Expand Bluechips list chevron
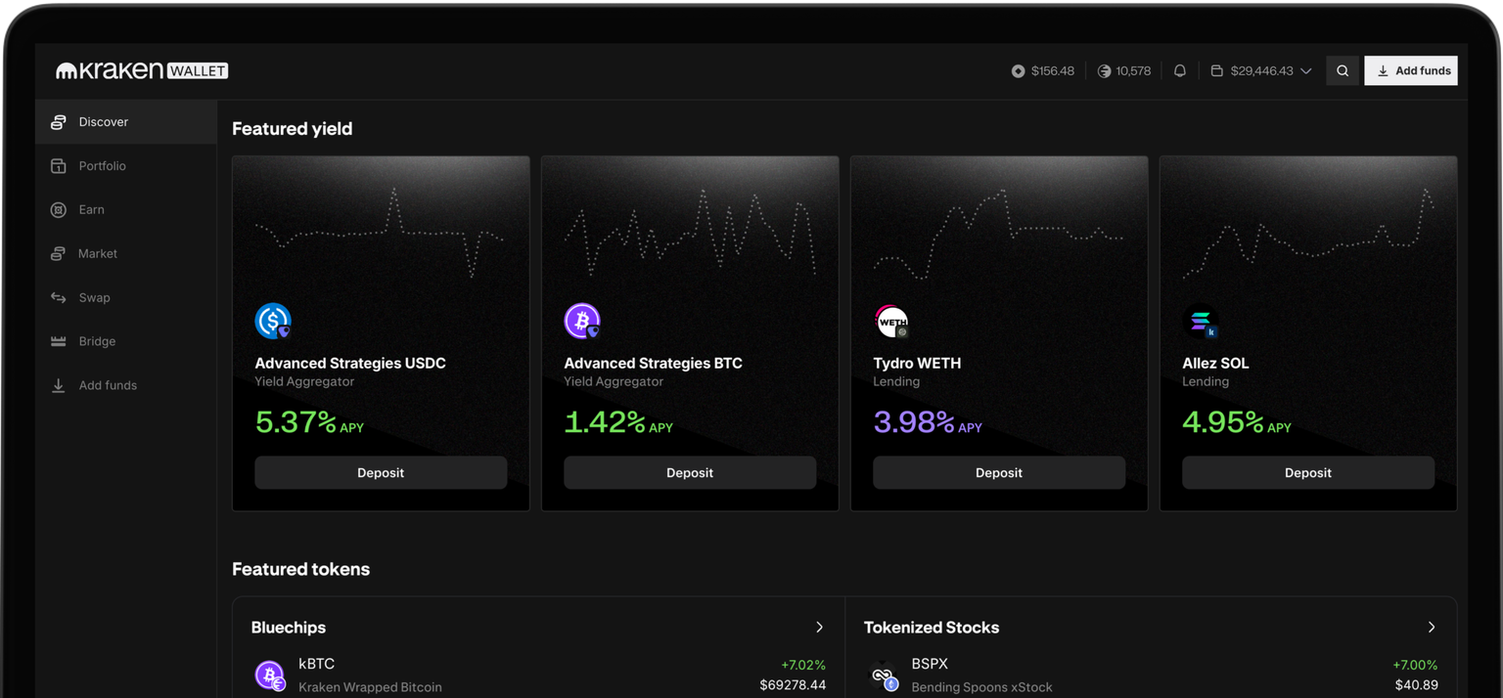 [820, 628]
